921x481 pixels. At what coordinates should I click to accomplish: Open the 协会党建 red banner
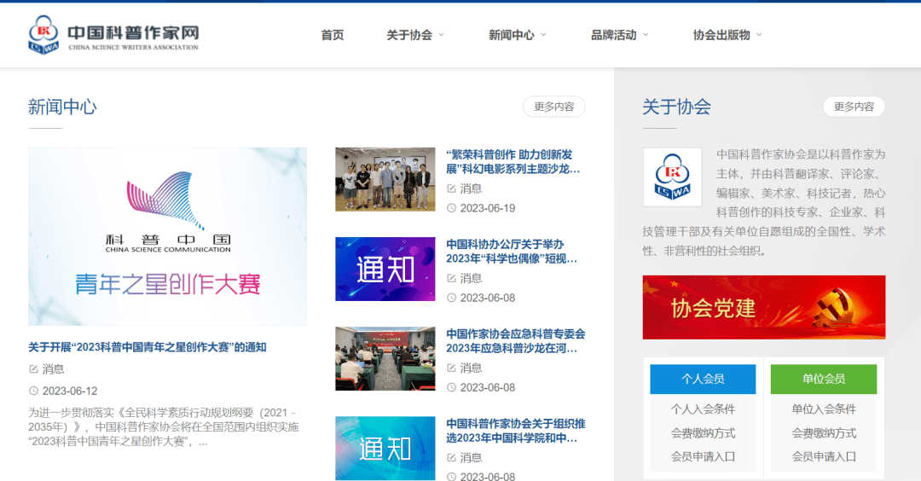763,307
